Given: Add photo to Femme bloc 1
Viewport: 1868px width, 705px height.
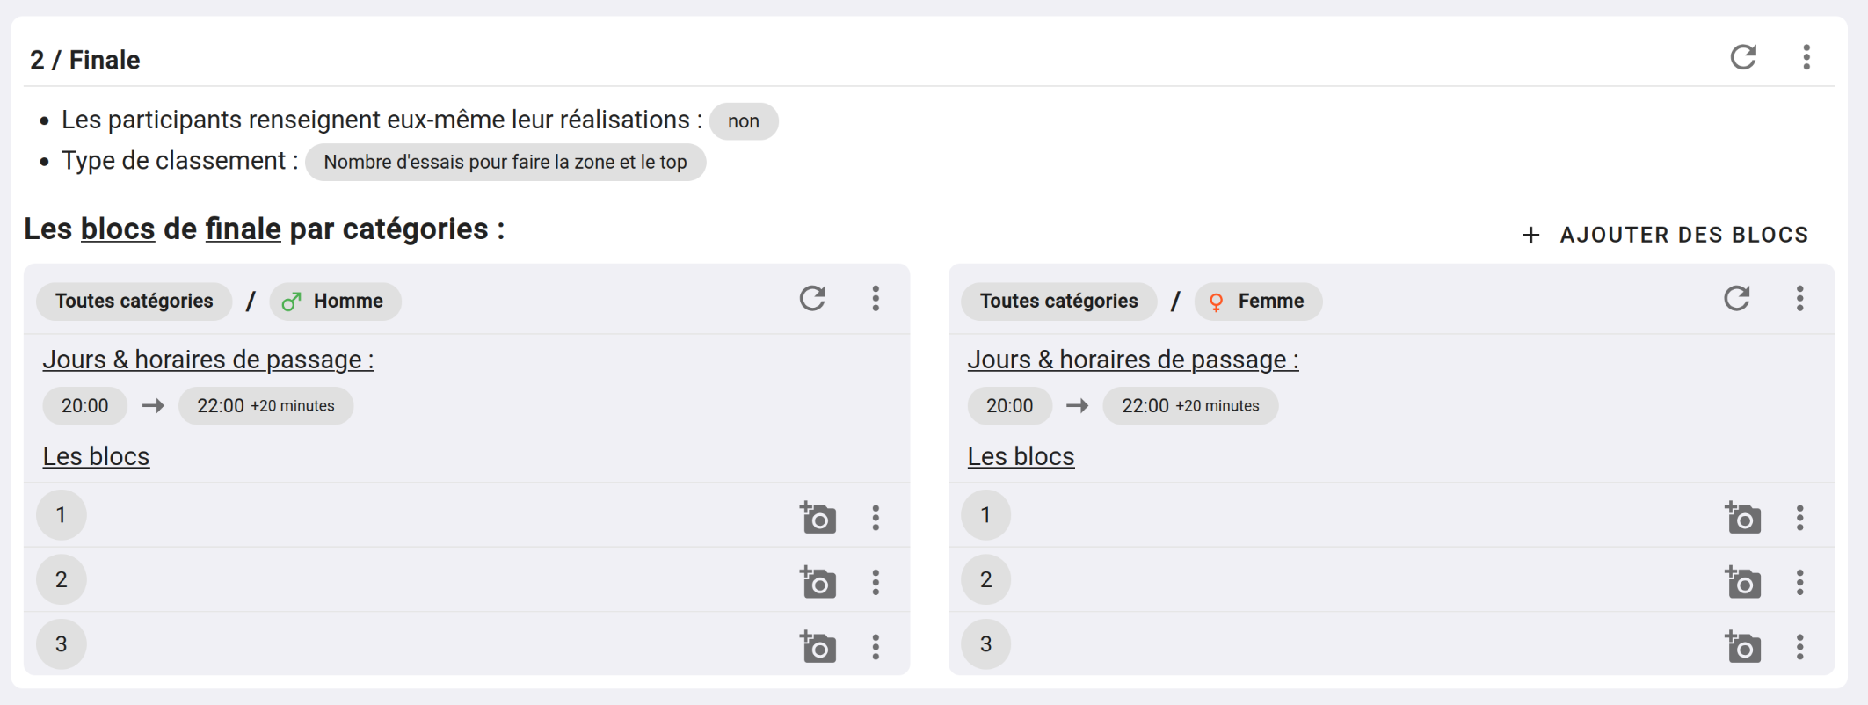Looking at the screenshot, I should coord(1742,518).
